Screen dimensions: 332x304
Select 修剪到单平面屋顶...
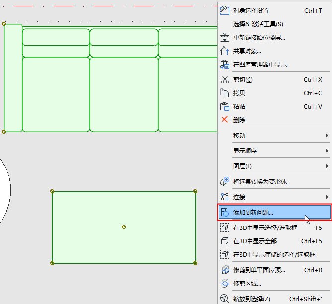274,270
